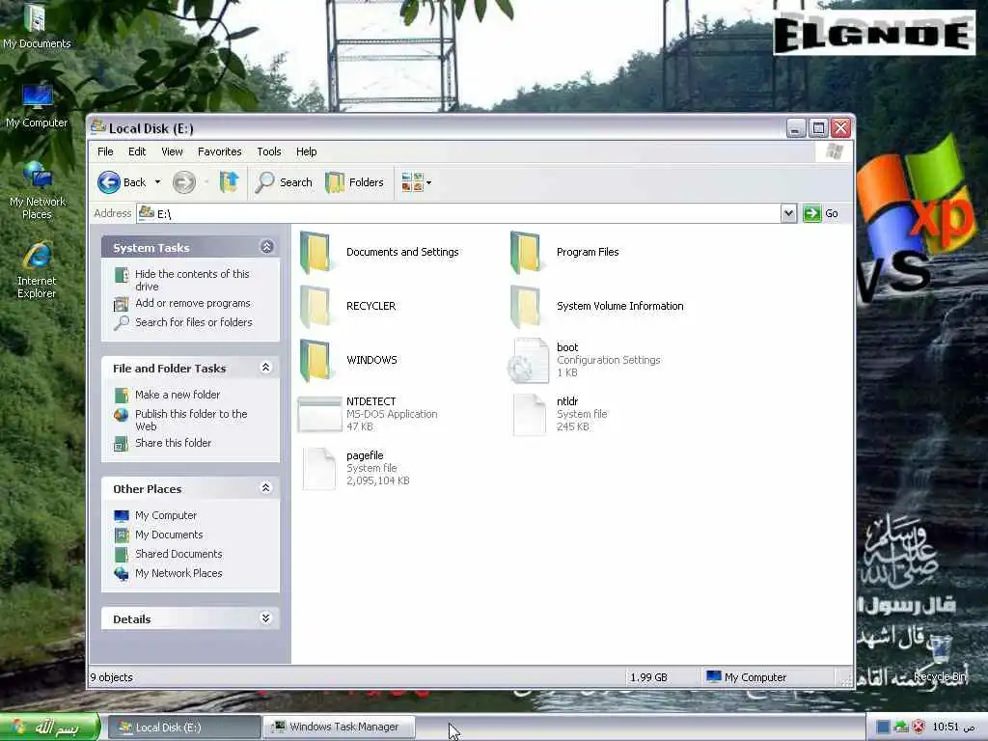Select the ntldr system file icon
The image size is (988, 741).
tap(530, 414)
